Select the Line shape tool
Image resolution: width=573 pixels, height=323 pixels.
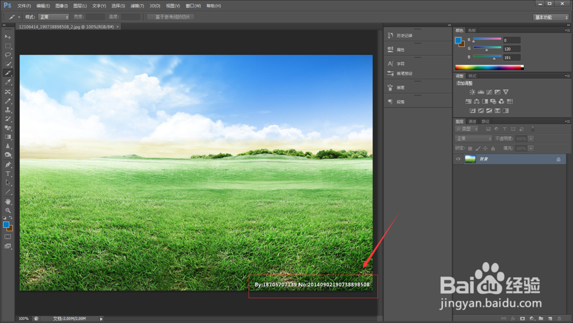pos(7,192)
